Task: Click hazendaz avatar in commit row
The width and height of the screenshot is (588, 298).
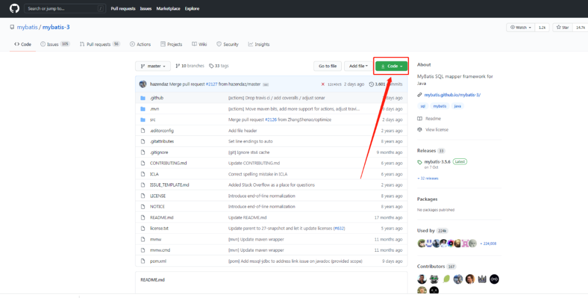Action: click(143, 84)
